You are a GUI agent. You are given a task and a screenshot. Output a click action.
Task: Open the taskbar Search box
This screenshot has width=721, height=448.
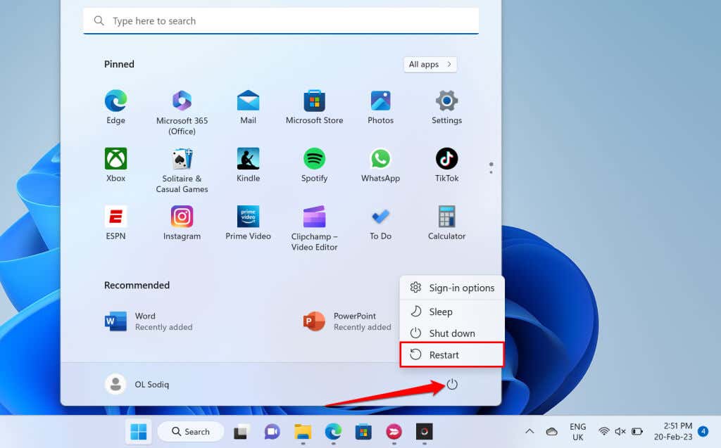[191, 432]
